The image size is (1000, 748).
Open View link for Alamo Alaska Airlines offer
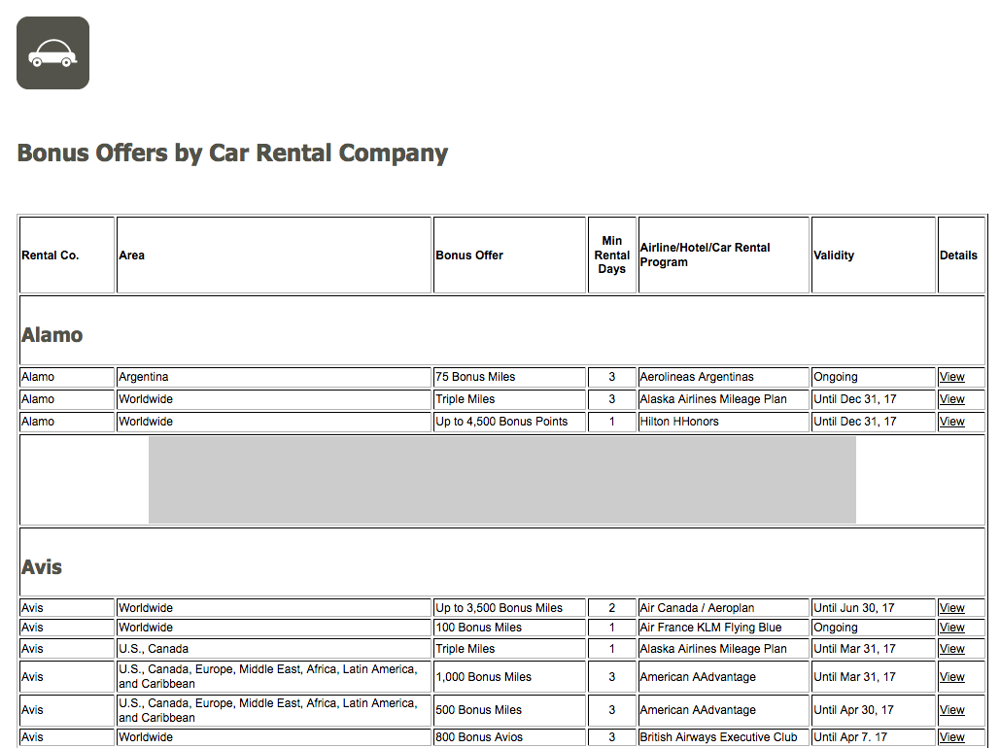[x=951, y=399]
